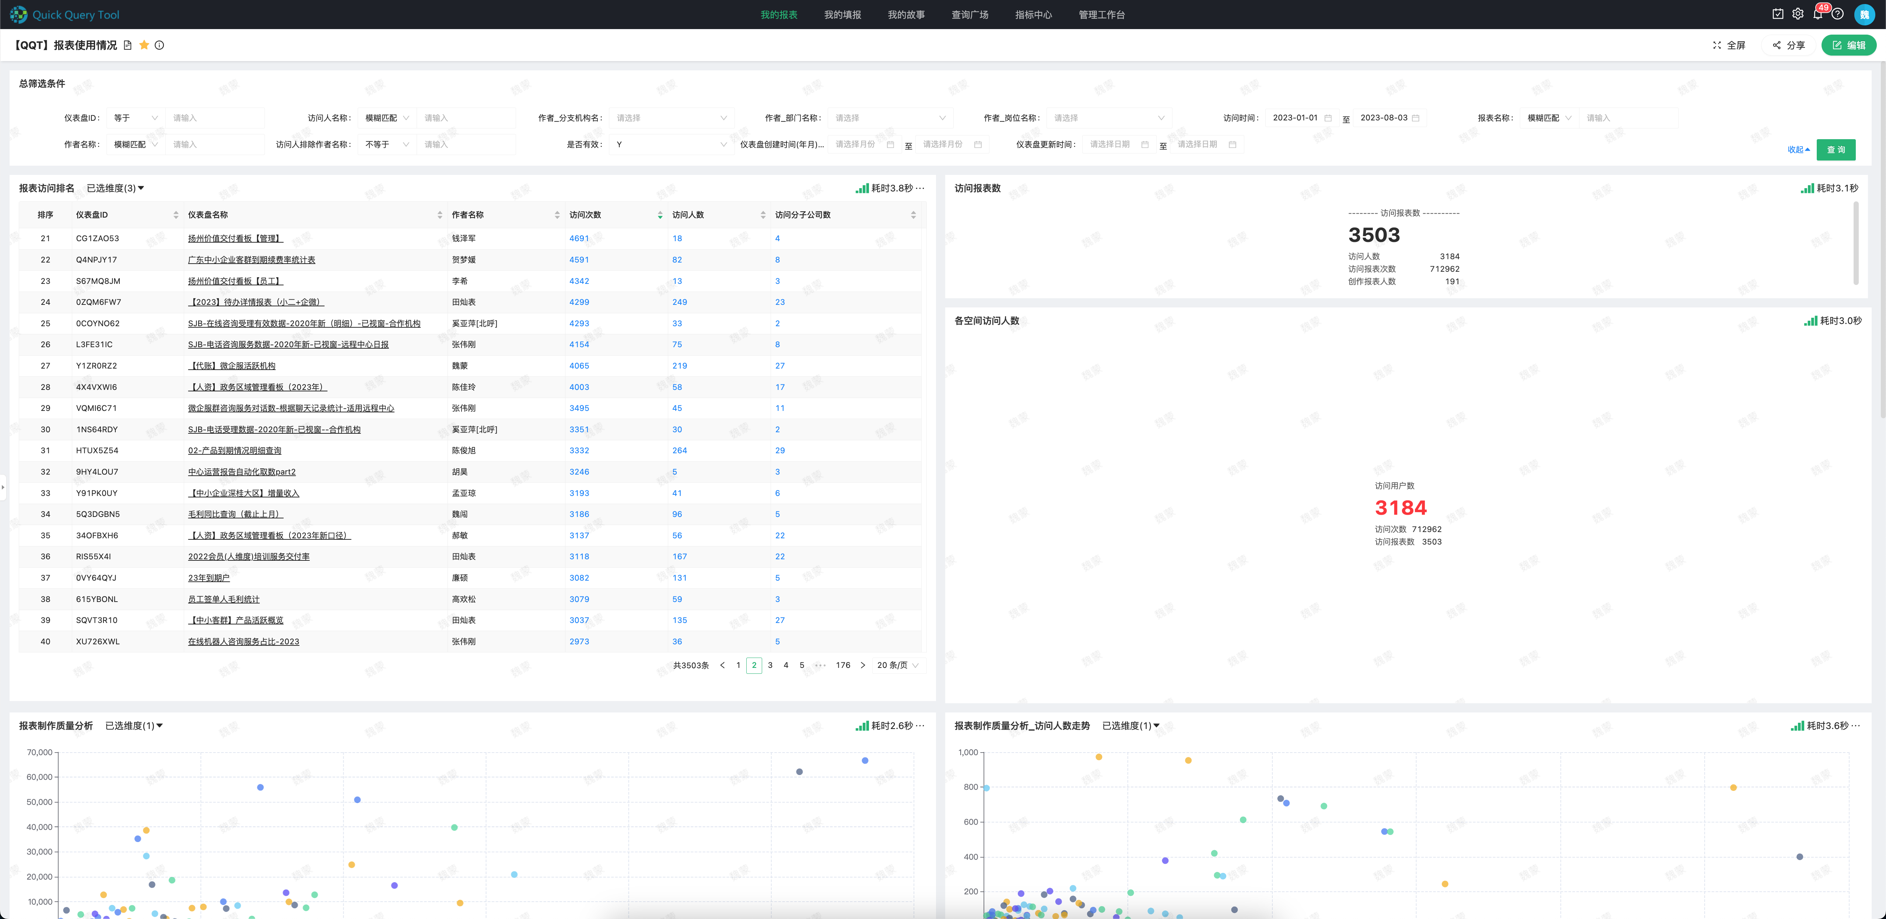Sort table by 访问人数 column
1886x919 pixels.
pyautogui.click(x=763, y=215)
